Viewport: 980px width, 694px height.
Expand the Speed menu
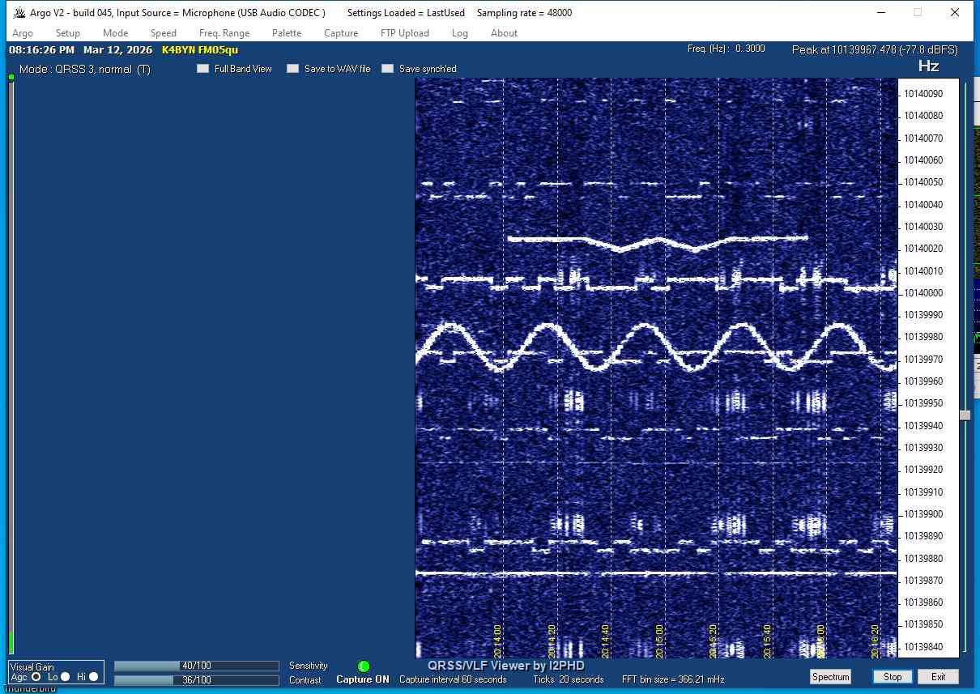[163, 33]
